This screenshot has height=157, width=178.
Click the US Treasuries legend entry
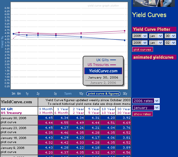pos(102,65)
